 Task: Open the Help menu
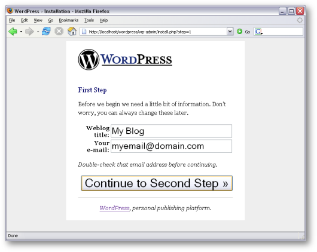tap(103, 20)
